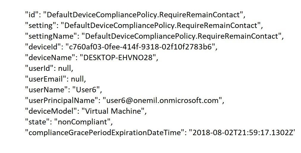Click the "Virtual Machine" deviceModel value
Viewport: 301px width, 153px height.
click(x=113, y=111)
